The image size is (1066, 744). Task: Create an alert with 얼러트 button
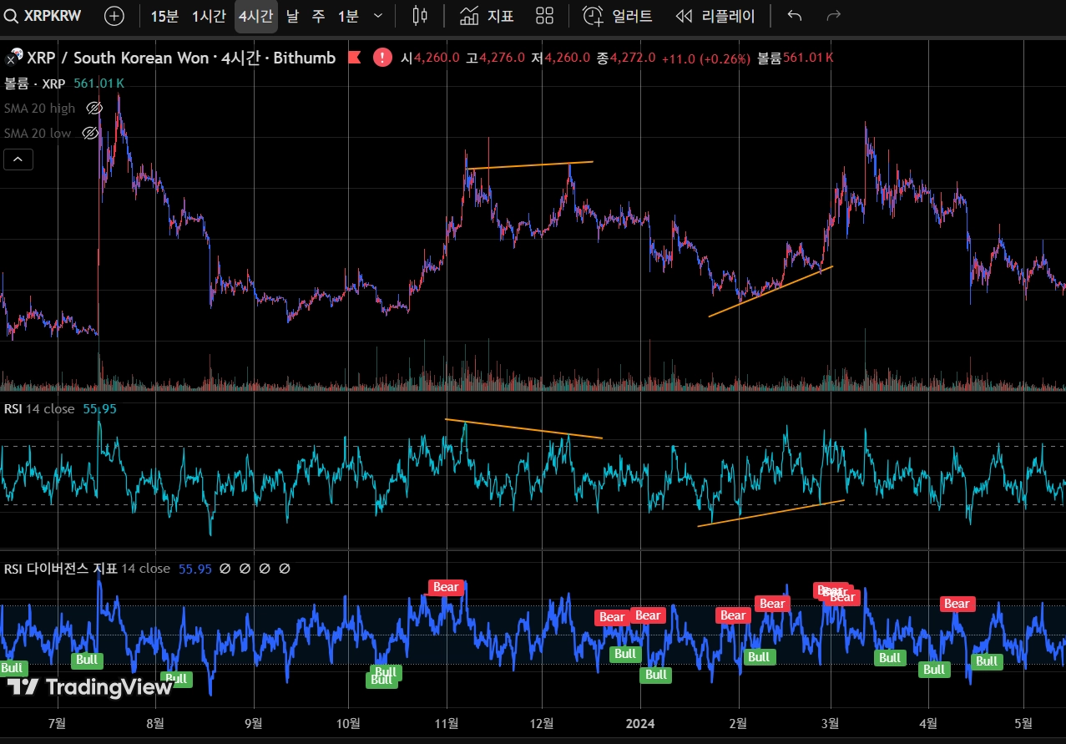click(x=618, y=16)
